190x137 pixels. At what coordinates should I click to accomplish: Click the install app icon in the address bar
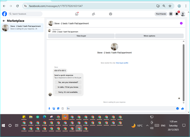pos(158,6)
